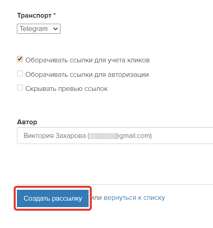Click the Автор field label

point(27,122)
